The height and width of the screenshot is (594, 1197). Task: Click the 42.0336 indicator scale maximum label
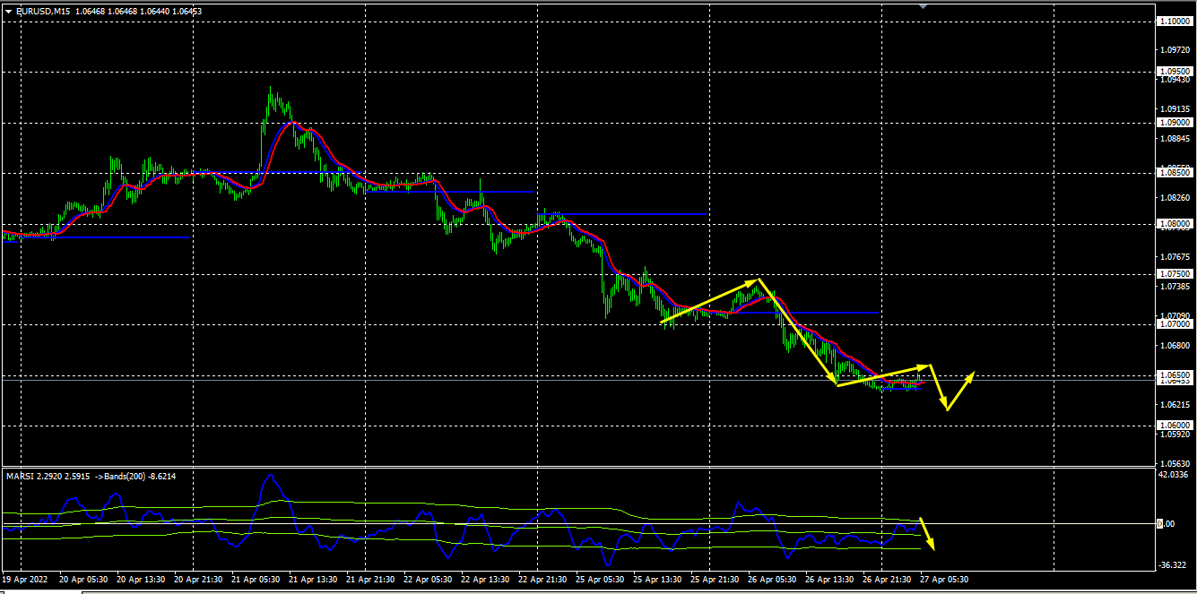[x=1174, y=475]
